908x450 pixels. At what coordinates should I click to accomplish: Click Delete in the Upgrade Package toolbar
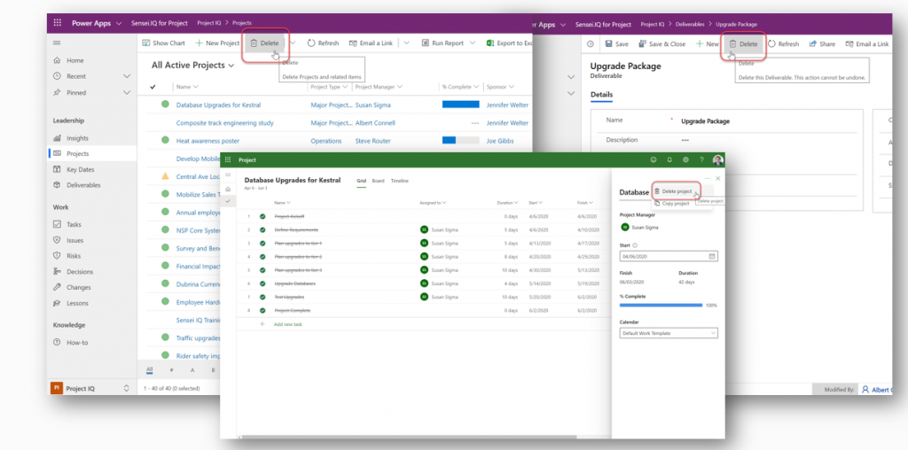tap(743, 44)
